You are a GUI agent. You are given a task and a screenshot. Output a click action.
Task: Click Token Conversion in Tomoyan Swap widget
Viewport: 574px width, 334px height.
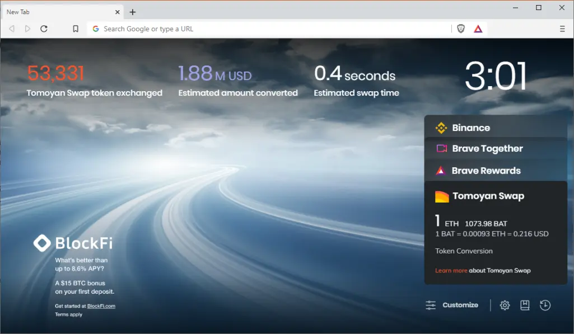pos(464,251)
